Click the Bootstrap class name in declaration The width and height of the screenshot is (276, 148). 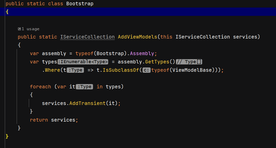(80, 4)
